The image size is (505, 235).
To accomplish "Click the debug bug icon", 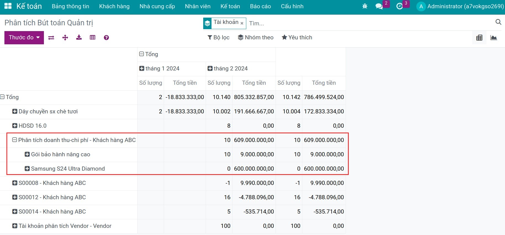I will tap(365, 6).
